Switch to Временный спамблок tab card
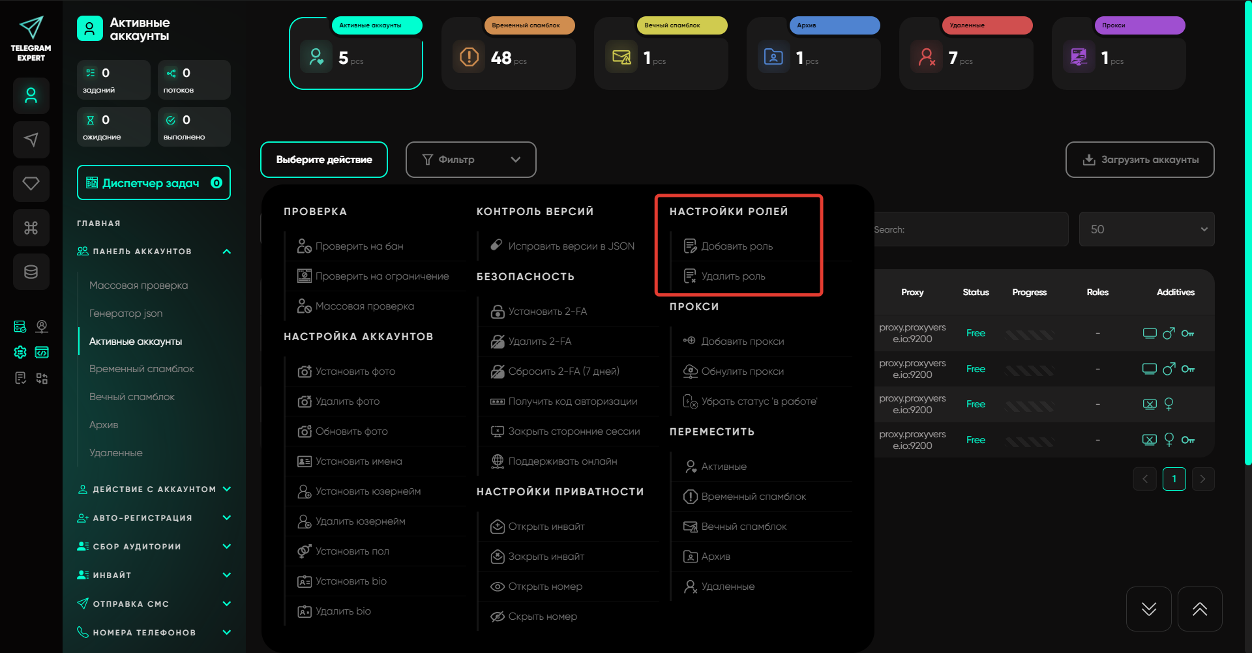This screenshot has width=1252, height=653. [x=508, y=53]
